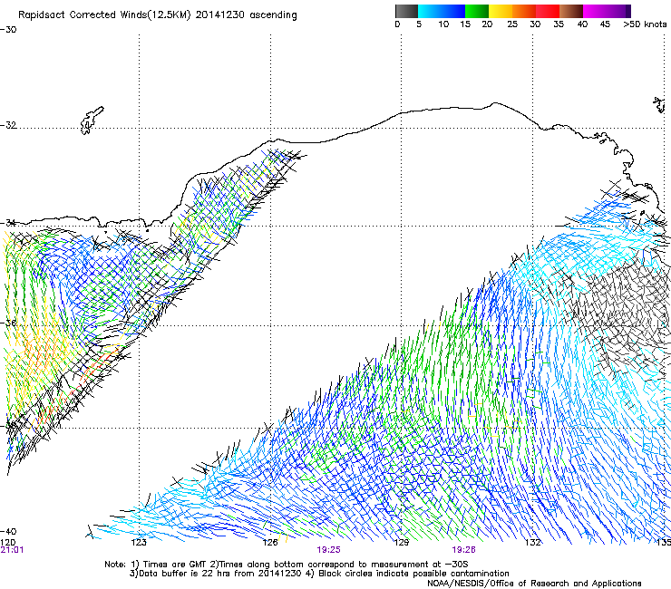
Task: Click the small island outline near -32 latitude
Action: click(92, 121)
